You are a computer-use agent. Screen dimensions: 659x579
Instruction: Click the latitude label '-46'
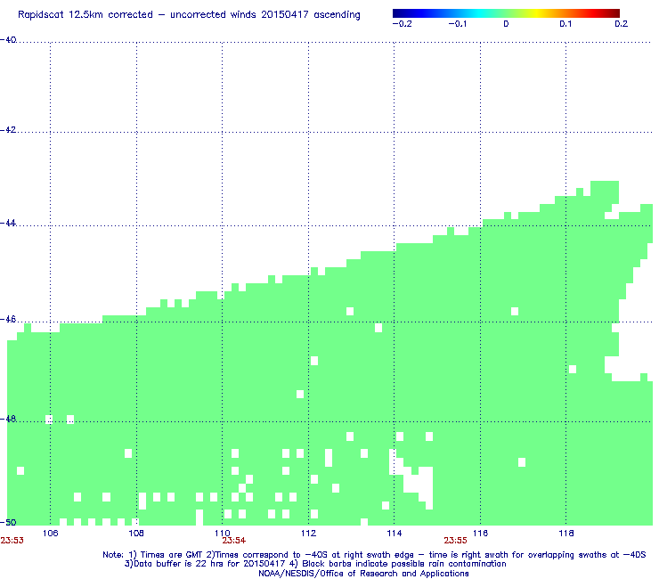(x=8, y=320)
